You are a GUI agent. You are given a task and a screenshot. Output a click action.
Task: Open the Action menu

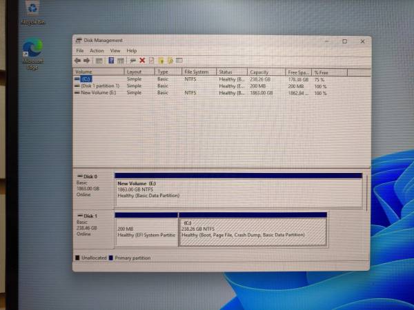[x=97, y=50]
